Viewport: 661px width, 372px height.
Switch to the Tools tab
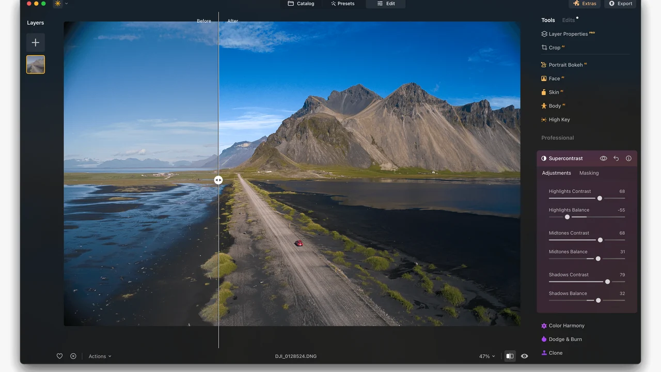coord(548,20)
